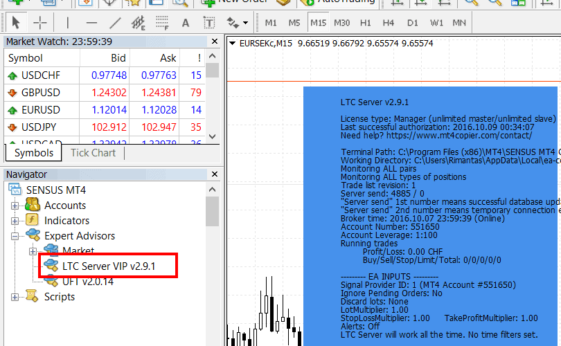Select EURUSD row in Market Watch
Image resolution: width=561 pixels, height=346 pixels.
click(105, 110)
